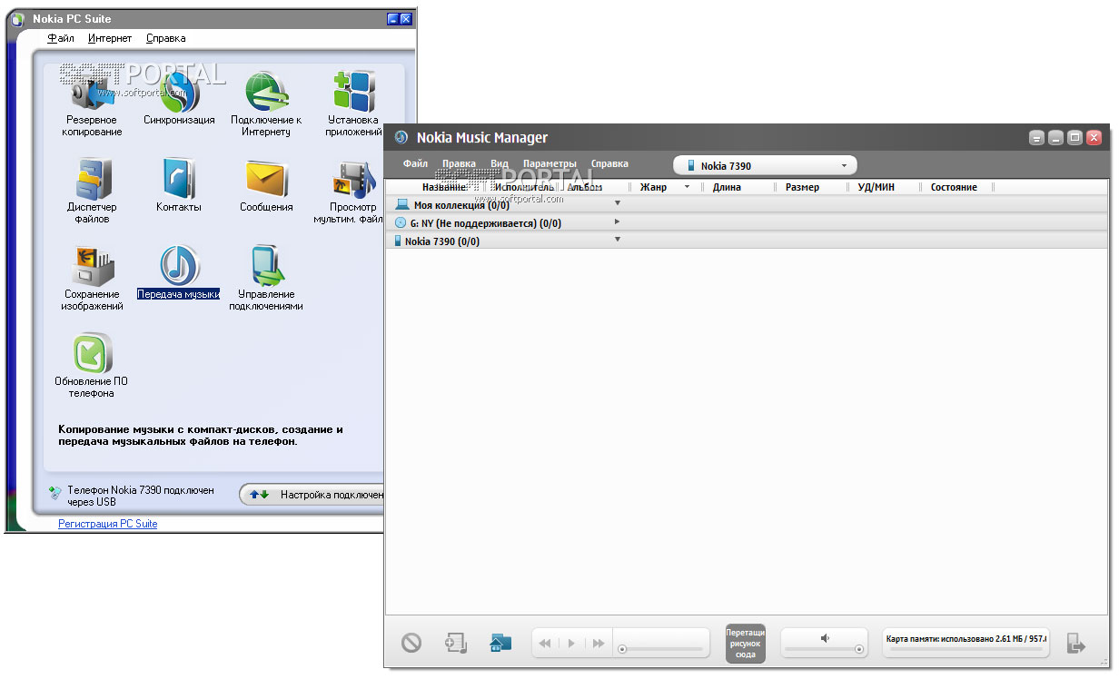Open Подключение к Интернету globe icon
Viewport: 1119px width, 679px height.
point(266,91)
